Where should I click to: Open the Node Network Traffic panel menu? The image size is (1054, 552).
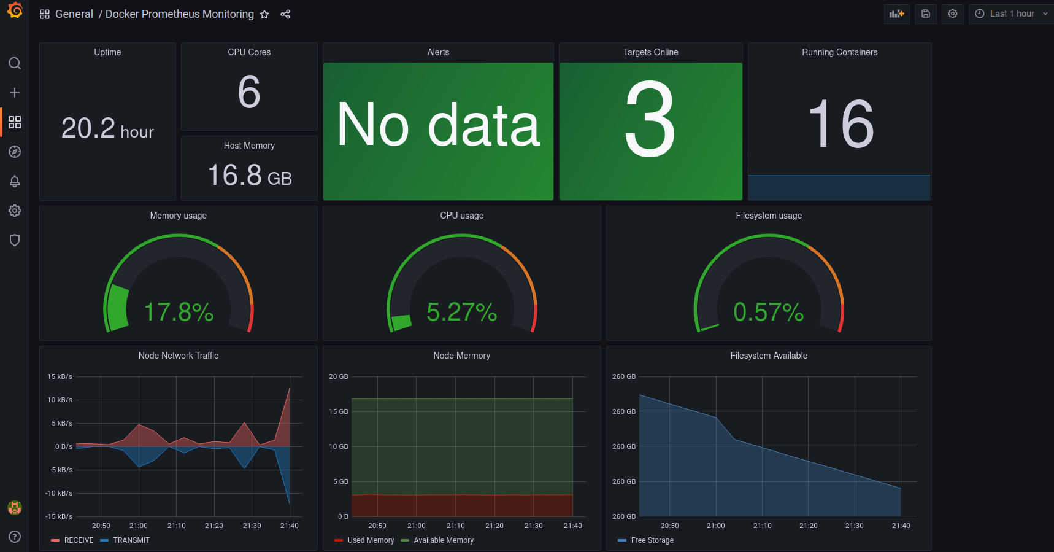178,356
